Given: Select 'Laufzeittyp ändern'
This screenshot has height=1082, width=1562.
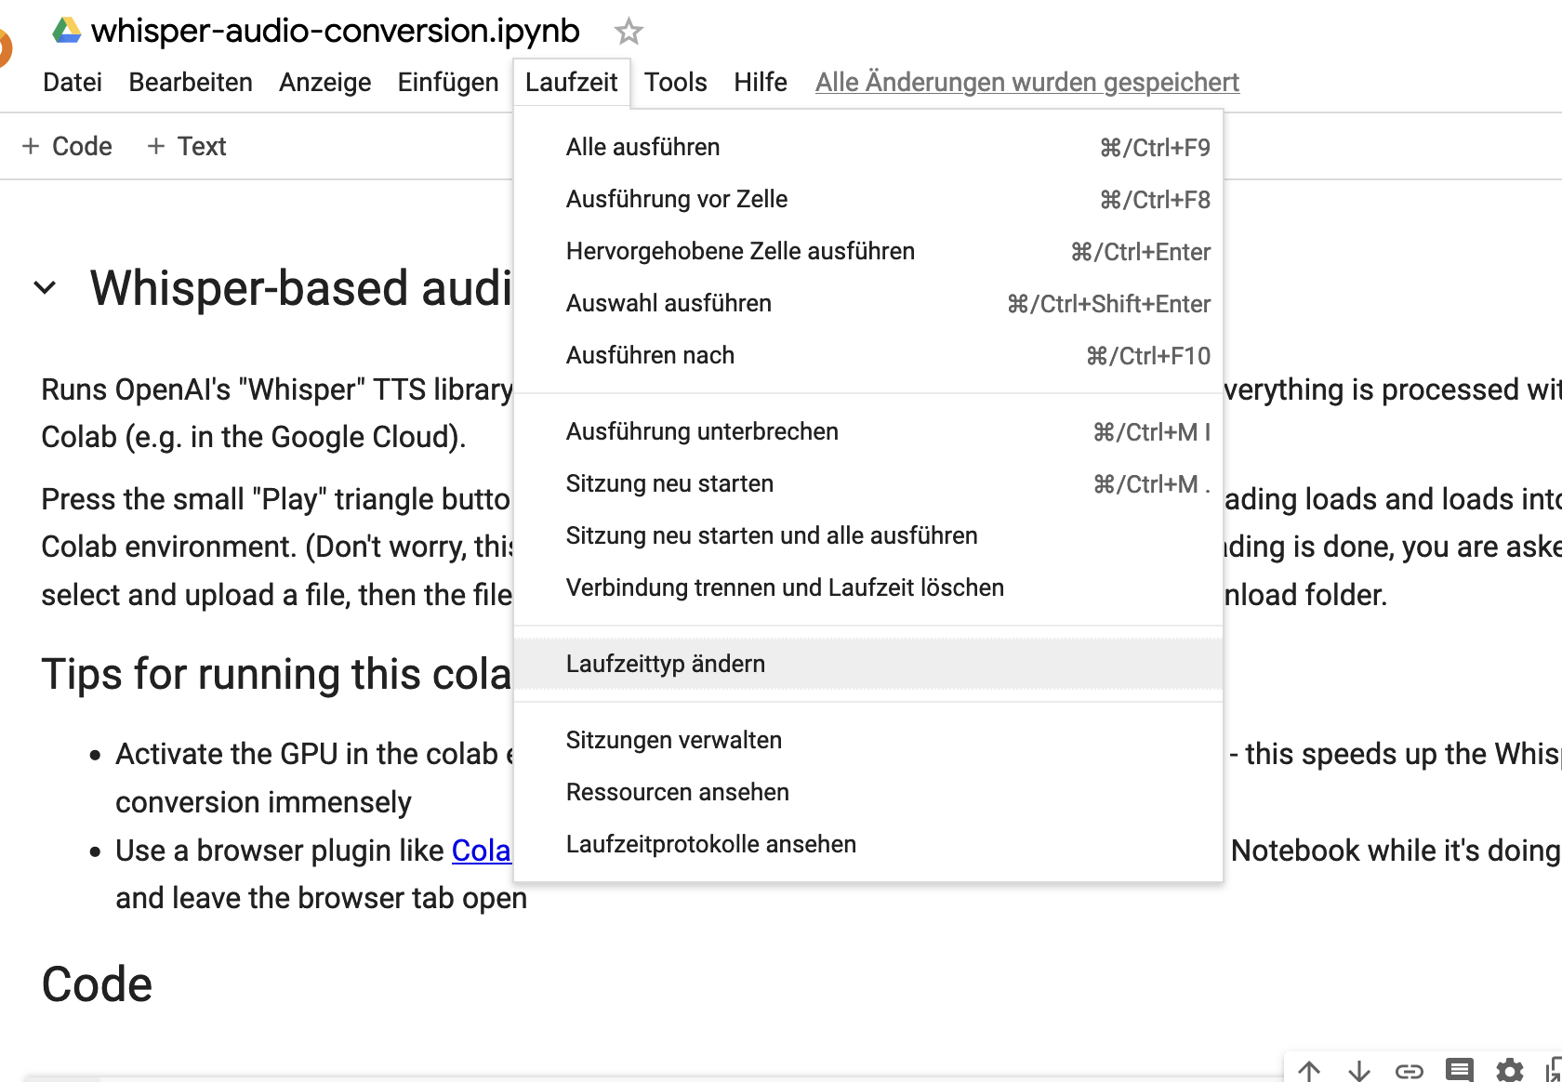Looking at the screenshot, I should [x=868, y=664].
